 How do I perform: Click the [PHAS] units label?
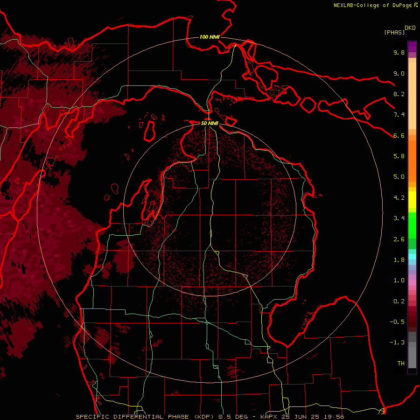394,32
